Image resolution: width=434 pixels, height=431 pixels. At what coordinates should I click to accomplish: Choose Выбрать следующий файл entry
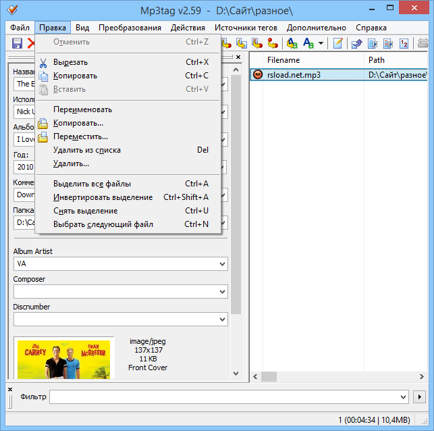[128, 224]
